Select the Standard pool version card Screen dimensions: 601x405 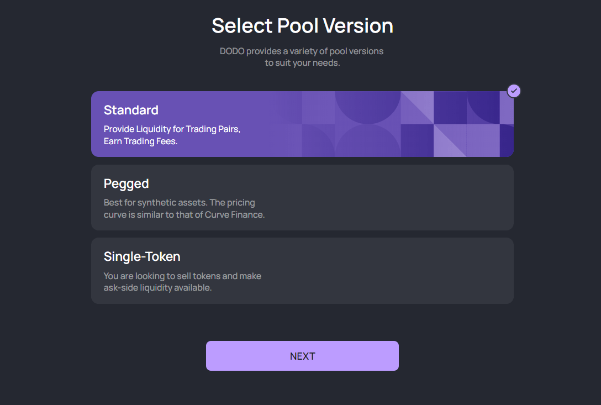click(302, 124)
